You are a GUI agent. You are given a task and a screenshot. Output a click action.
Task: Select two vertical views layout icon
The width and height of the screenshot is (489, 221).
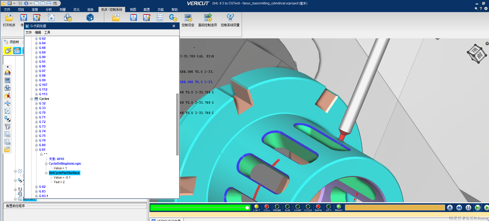pos(42,3)
